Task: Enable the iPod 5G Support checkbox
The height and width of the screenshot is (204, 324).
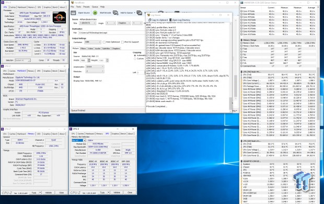Action: coord(122,42)
